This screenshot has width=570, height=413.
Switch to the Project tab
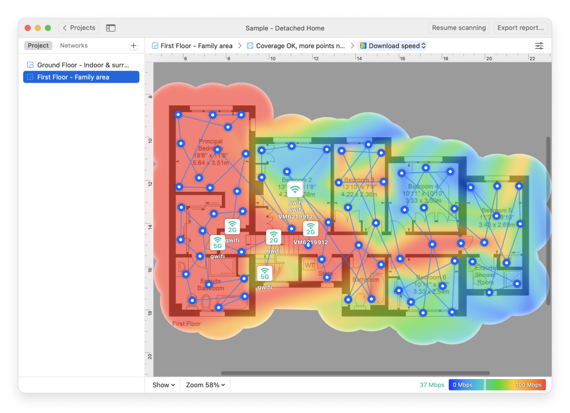38,45
